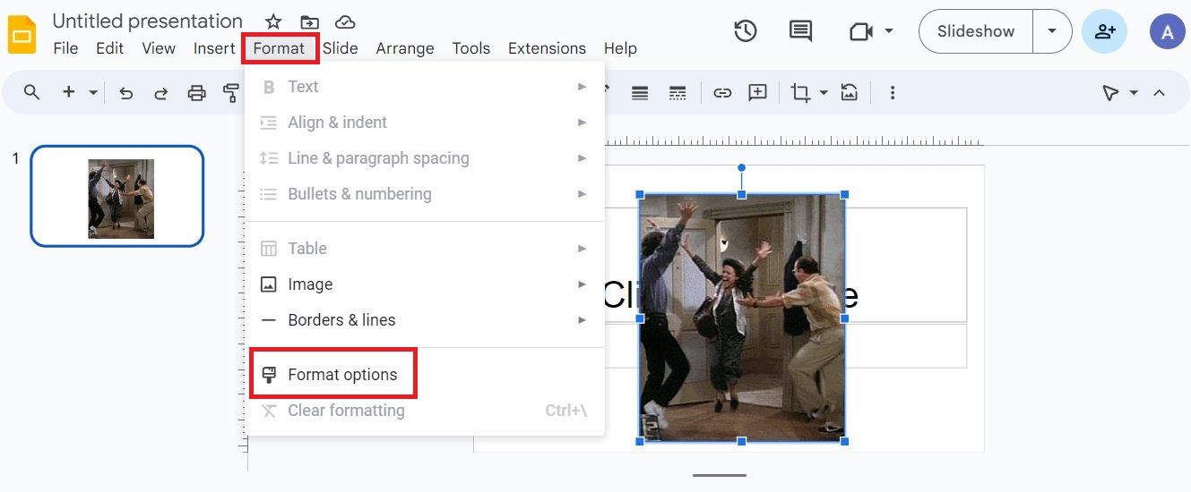This screenshot has width=1191, height=492.
Task: Click the share add-person button
Action: tap(1105, 31)
